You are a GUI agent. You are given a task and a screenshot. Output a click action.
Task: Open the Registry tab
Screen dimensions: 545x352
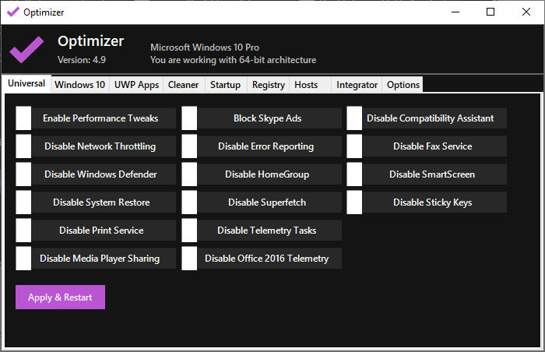(x=269, y=85)
